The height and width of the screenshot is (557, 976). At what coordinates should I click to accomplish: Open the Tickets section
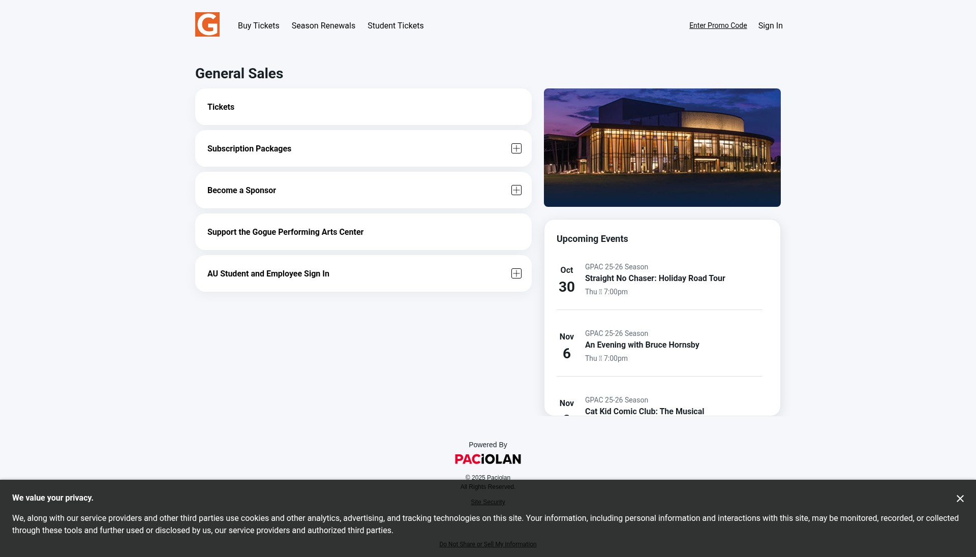(363, 107)
